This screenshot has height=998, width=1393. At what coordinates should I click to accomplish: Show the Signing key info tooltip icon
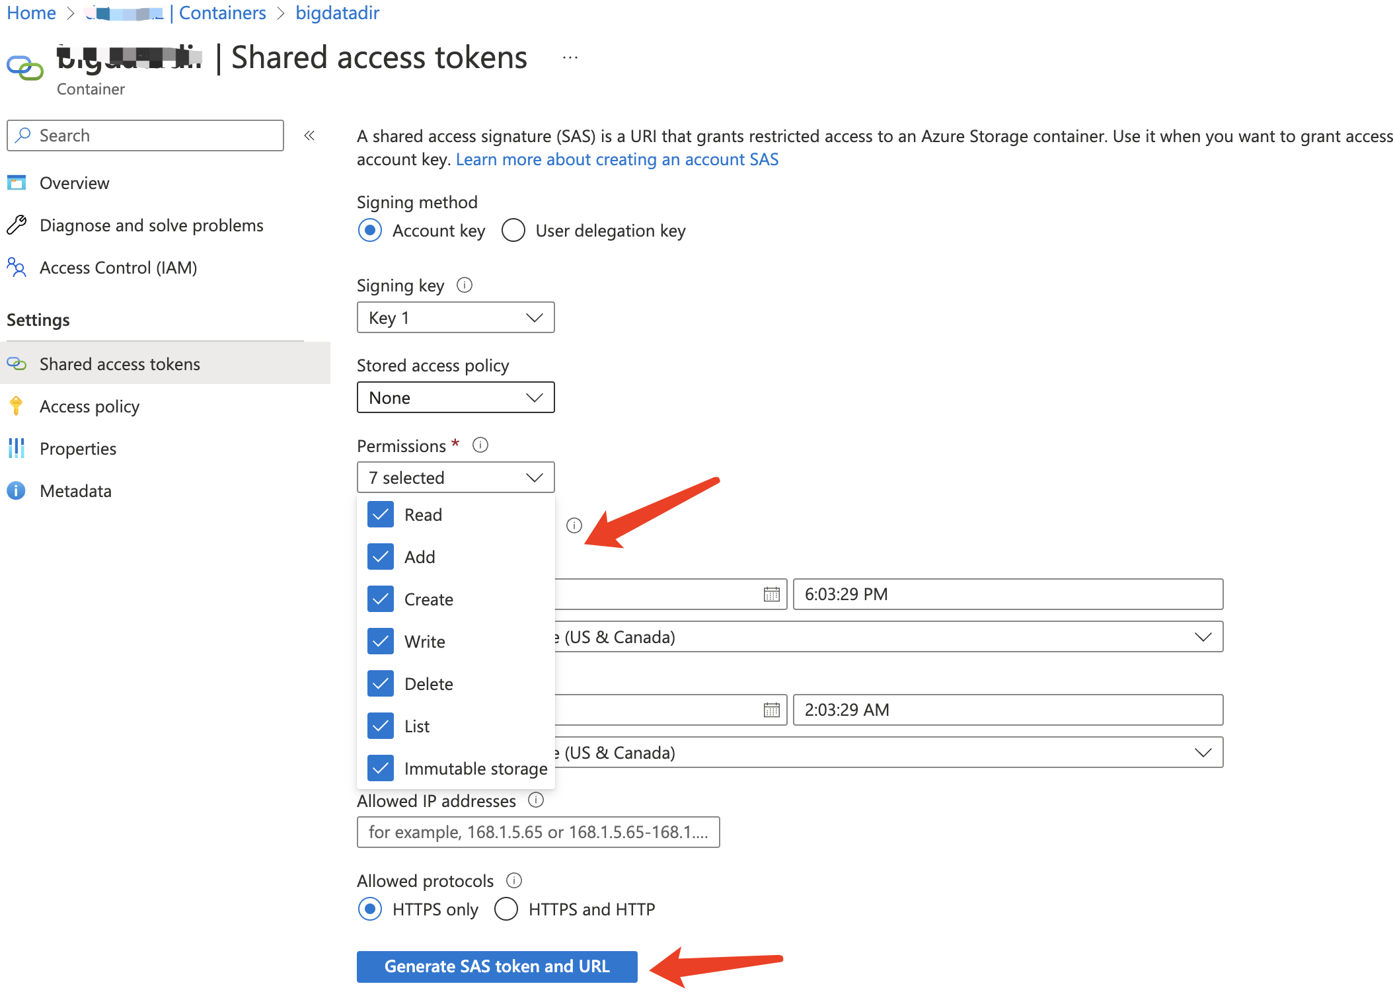pyautogui.click(x=465, y=285)
